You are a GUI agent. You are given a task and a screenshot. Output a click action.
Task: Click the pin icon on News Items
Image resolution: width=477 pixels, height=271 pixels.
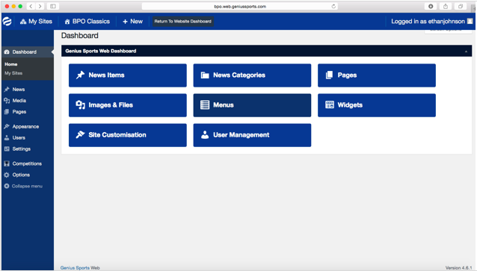(80, 75)
